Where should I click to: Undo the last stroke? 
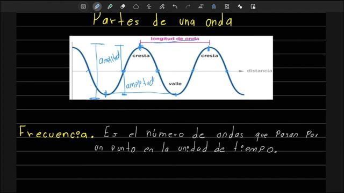[x=175, y=6]
